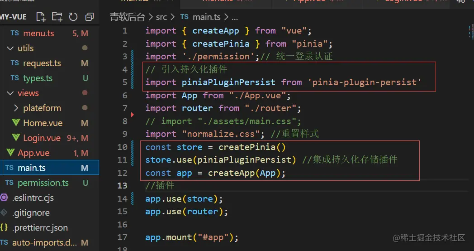Click the "normalize.css" import line
The height and width of the screenshot is (251, 474).
click(232, 134)
